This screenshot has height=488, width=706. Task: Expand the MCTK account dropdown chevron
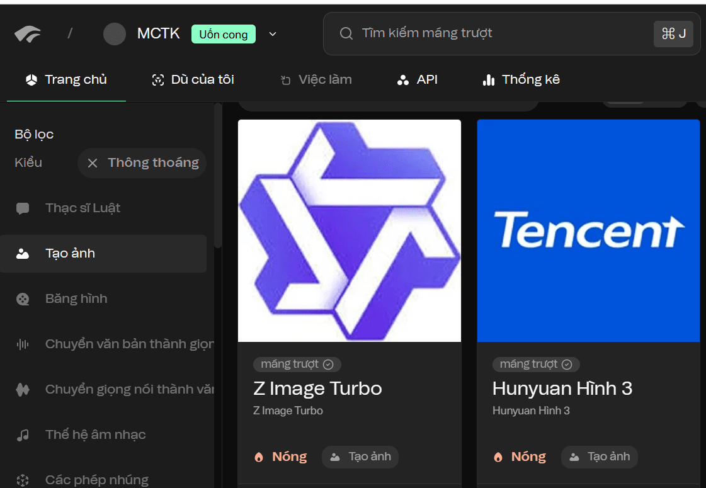[273, 34]
